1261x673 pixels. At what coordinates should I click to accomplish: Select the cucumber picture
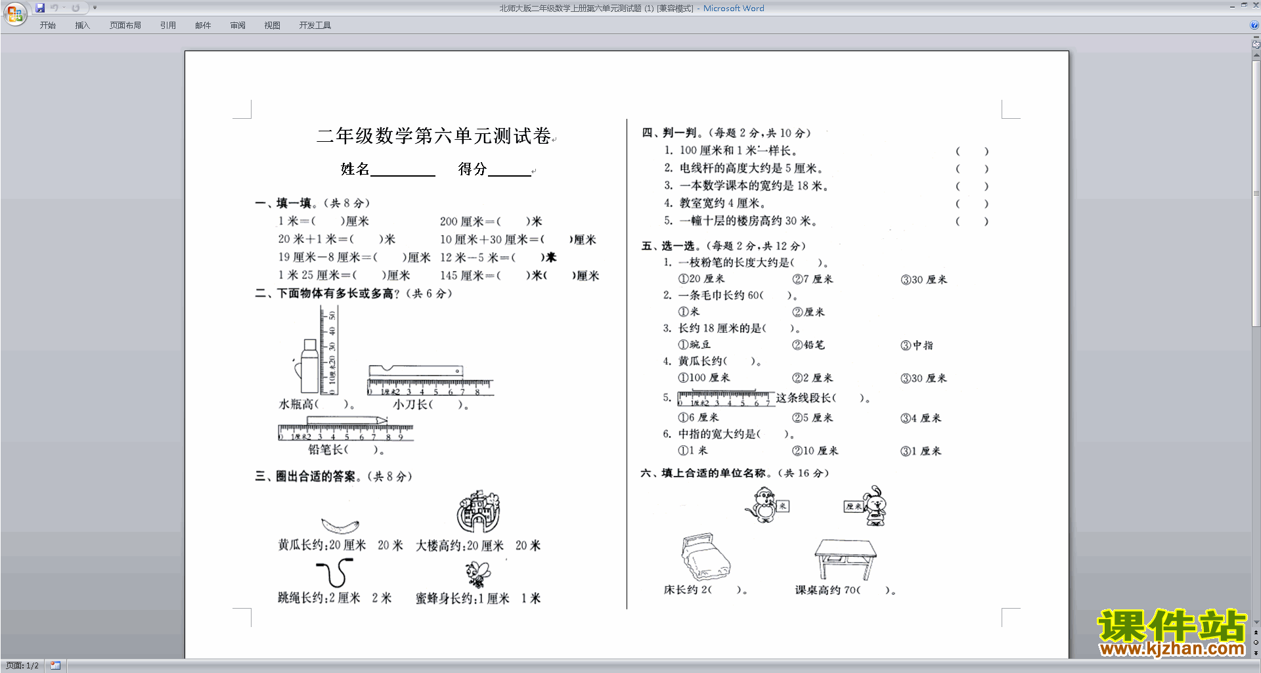[340, 525]
